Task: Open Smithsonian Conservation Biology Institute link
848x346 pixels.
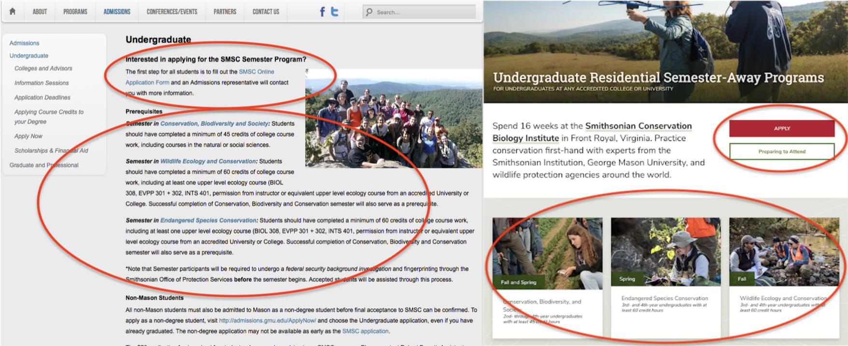Action: point(592,132)
